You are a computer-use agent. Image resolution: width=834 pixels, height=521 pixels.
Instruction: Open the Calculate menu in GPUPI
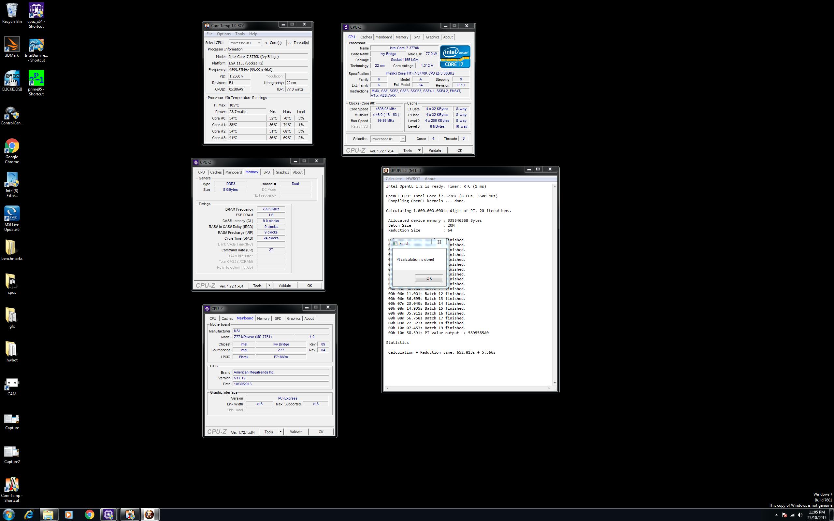point(394,178)
